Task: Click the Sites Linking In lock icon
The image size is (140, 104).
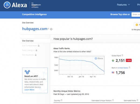Action: pyautogui.click(x=36, y=50)
